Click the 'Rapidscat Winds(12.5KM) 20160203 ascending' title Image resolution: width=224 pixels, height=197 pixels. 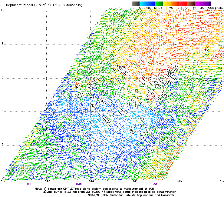pyautogui.click(x=44, y=5)
